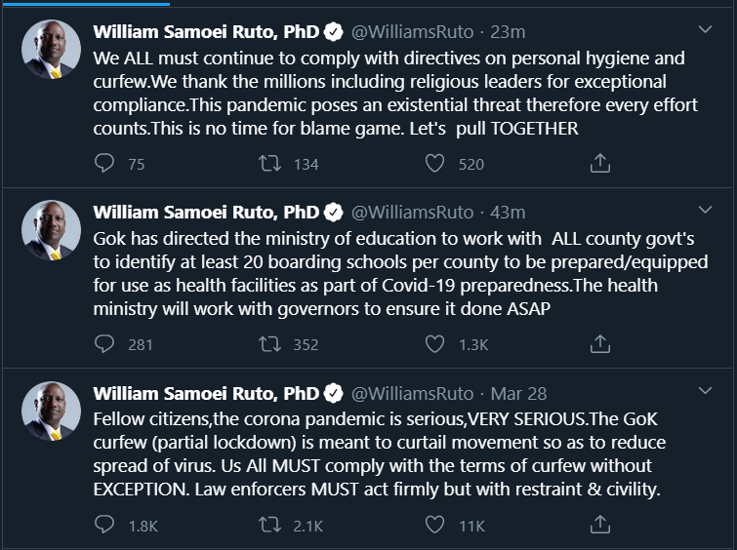
Task: Share the boarding schools health facilities tweet
Action: (x=600, y=343)
